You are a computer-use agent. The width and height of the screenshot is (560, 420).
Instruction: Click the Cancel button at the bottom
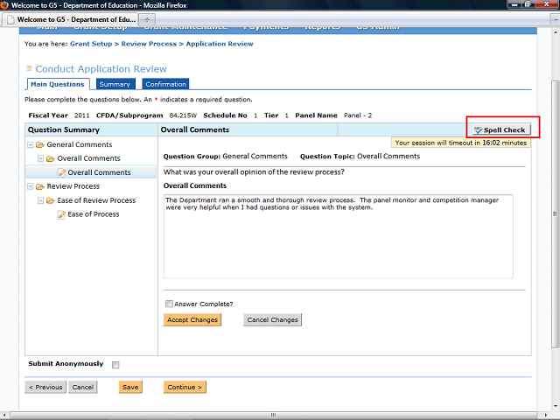[82, 387]
